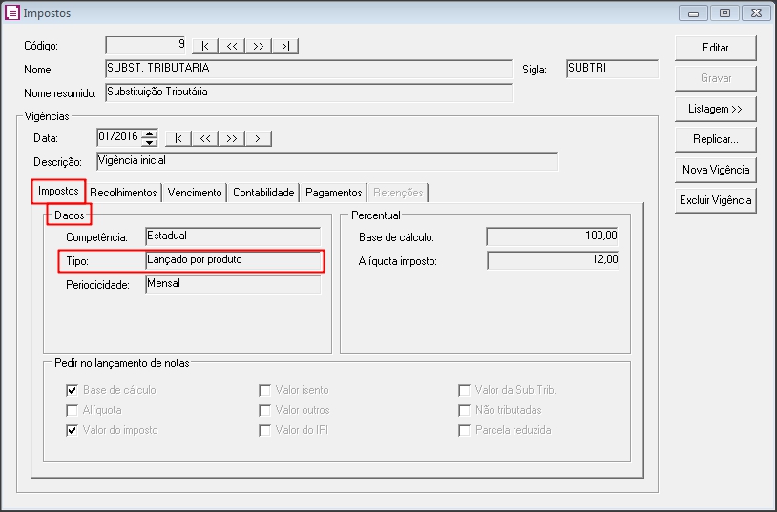777x512 pixels.
Task: Click the Sigla field showing SUBTRI
Action: [x=613, y=69]
